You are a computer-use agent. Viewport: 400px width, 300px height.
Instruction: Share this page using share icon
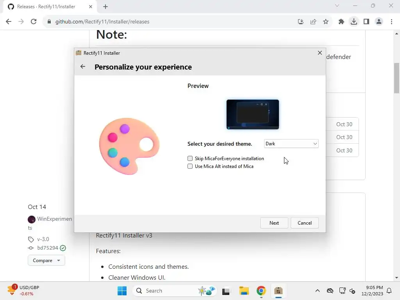(x=313, y=22)
